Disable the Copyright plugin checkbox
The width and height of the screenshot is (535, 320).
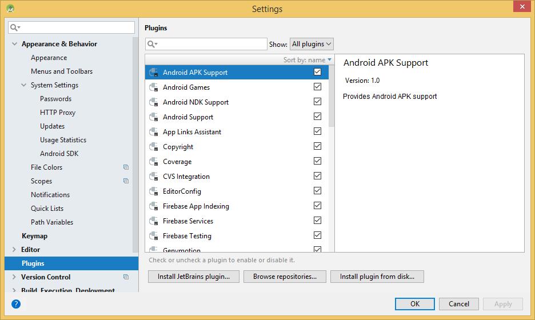pyautogui.click(x=317, y=146)
